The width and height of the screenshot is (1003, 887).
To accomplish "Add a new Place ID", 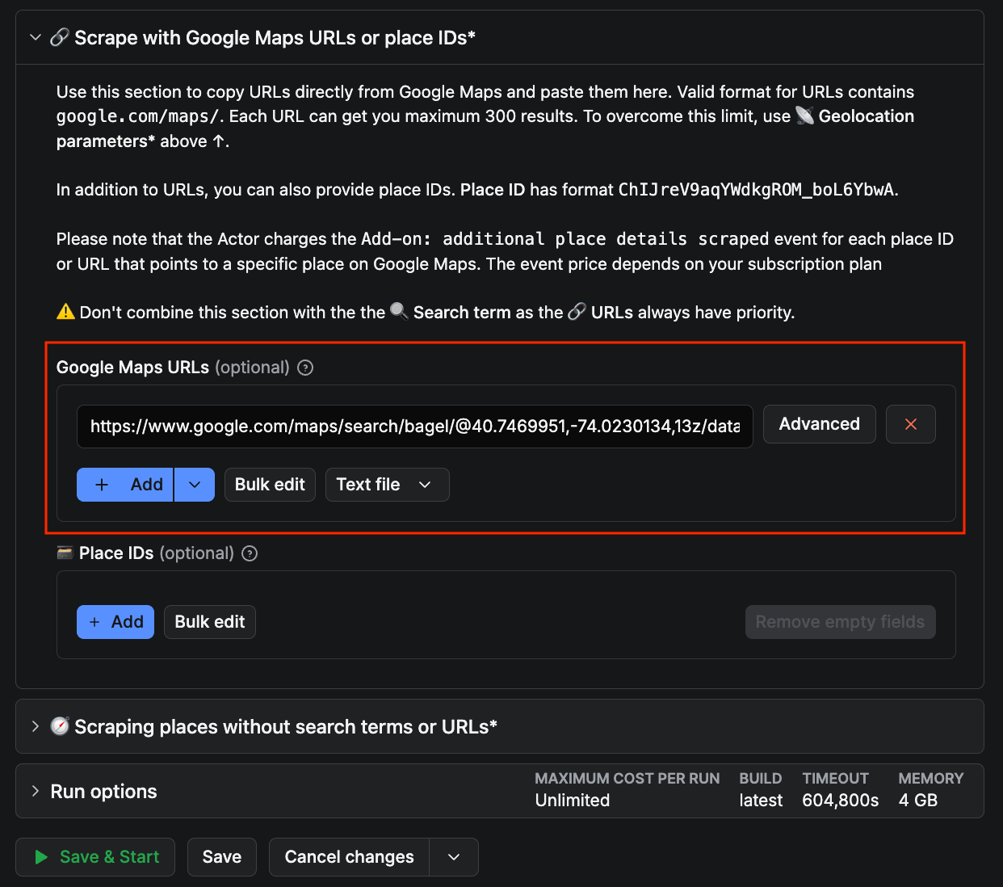I will coord(115,622).
